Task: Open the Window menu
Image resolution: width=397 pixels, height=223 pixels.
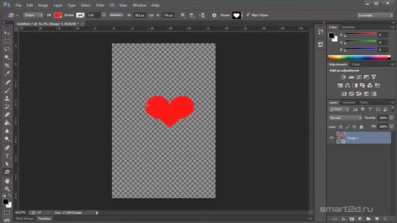Action: point(139,5)
